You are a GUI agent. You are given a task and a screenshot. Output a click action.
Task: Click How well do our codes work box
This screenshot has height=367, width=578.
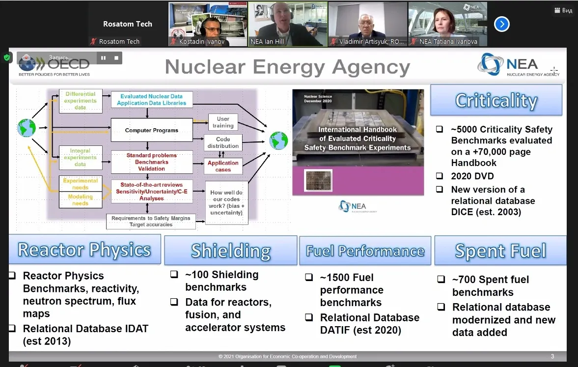pos(226,202)
